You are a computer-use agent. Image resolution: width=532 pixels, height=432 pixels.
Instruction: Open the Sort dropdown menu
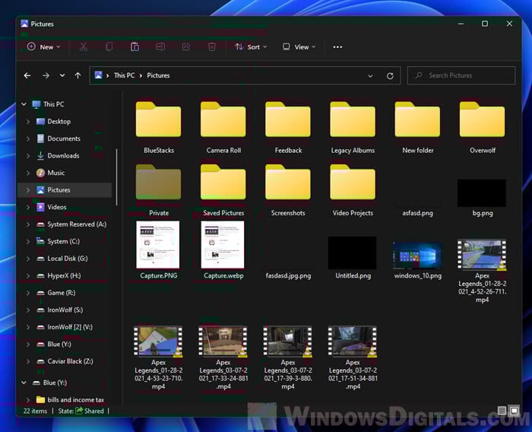pos(251,47)
